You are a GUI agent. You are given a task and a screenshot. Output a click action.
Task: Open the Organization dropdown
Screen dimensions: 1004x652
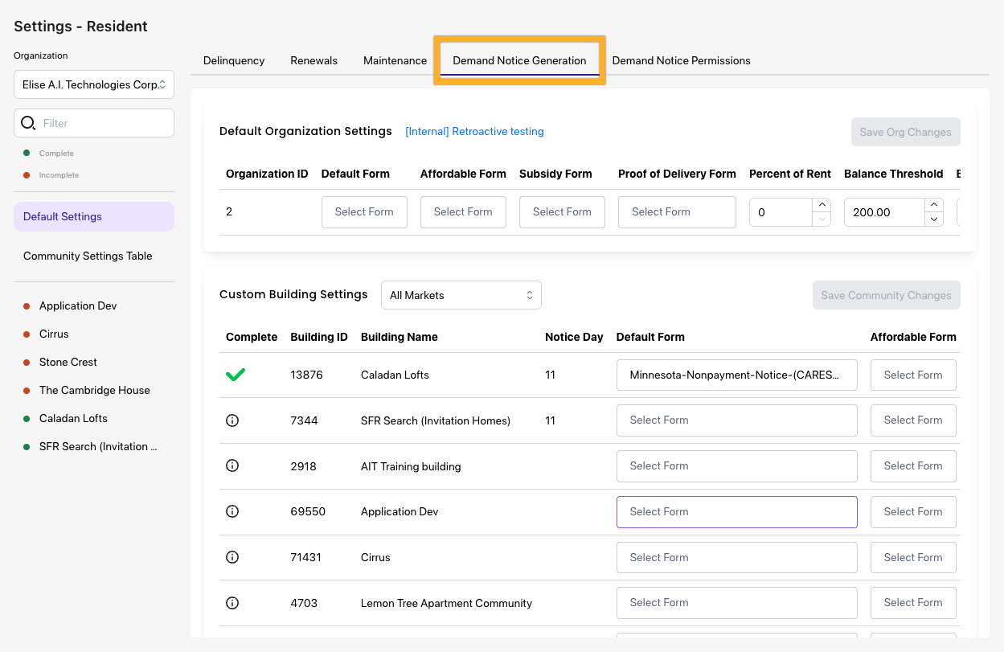tap(94, 84)
